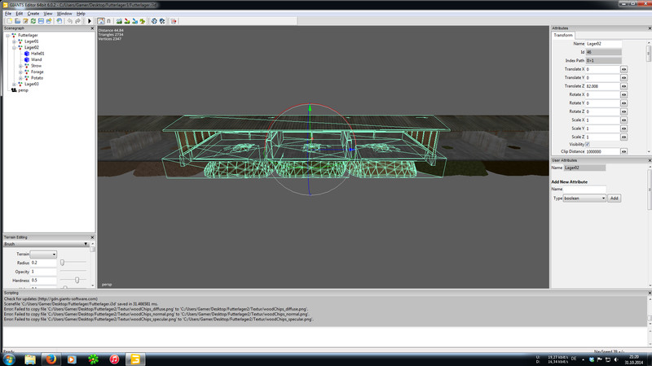The height and width of the screenshot is (366, 652).
Task: Expand the Lager01 tree node
Action: click(15, 41)
